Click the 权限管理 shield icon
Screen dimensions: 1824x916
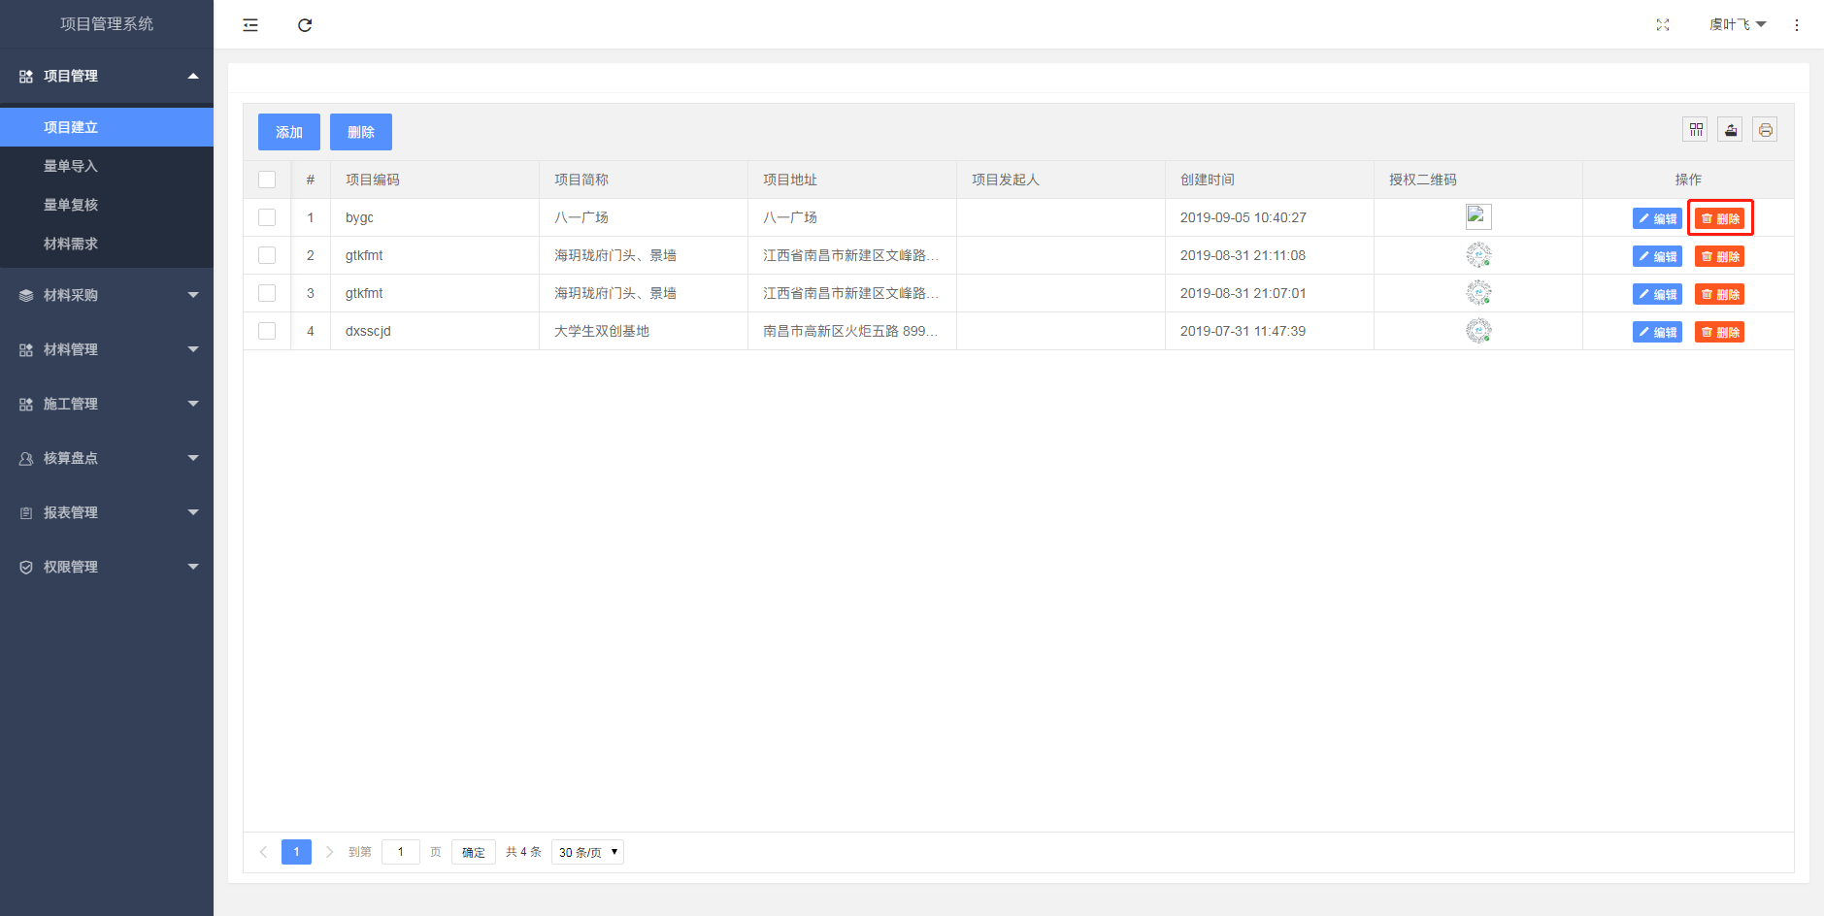tap(26, 567)
